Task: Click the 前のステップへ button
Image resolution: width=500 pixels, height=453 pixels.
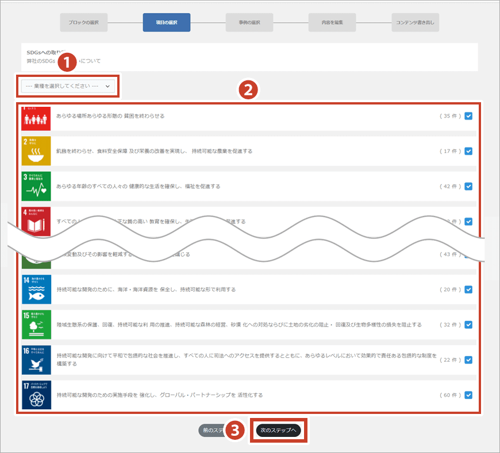Action: pyautogui.click(x=211, y=430)
